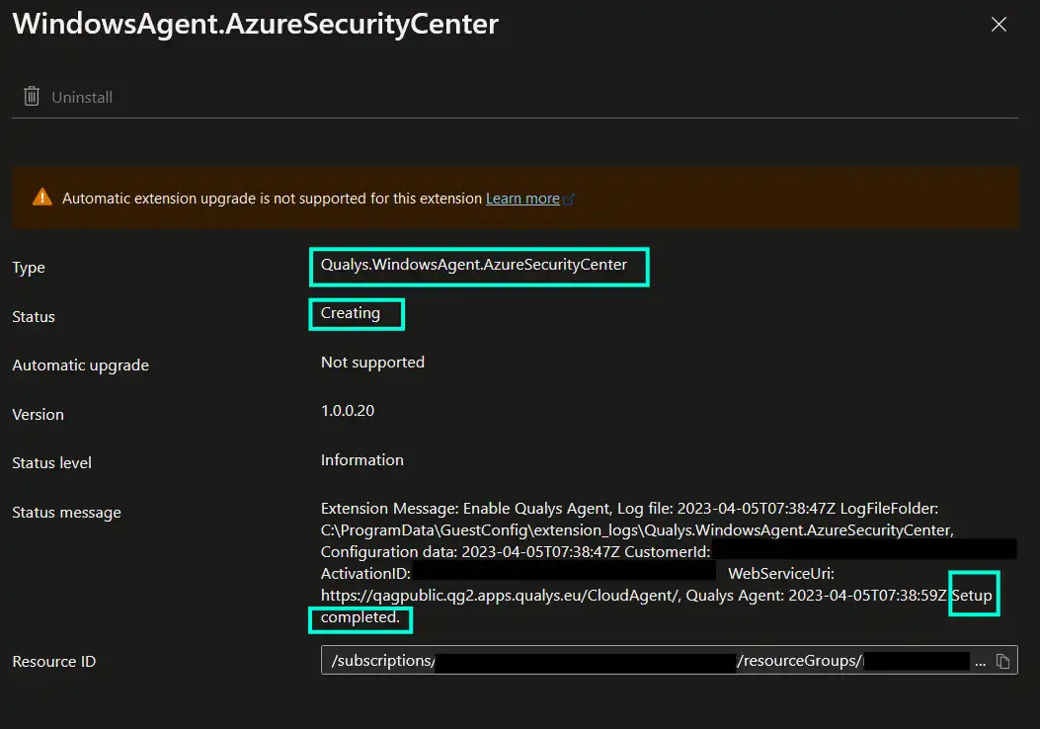Click the 'Configuration data: 2023-04-05T07:38:47Z CustomerId:' line

point(516,552)
